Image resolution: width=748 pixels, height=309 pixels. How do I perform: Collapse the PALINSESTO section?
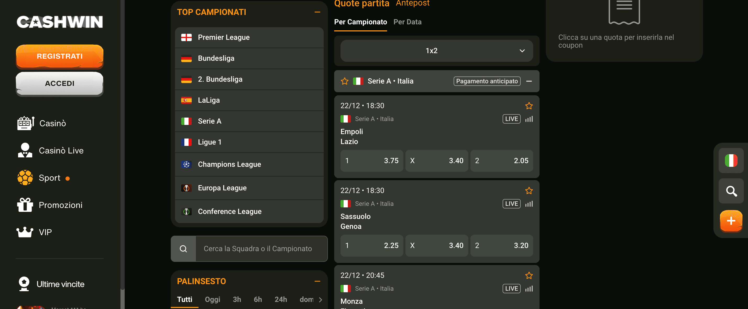click(x=317, y=281)
